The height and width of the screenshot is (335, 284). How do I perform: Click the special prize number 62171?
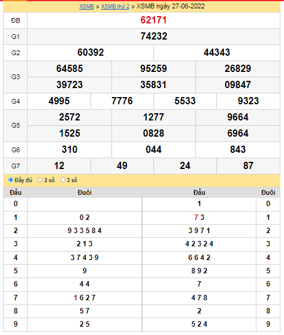(x=153, y=20)
